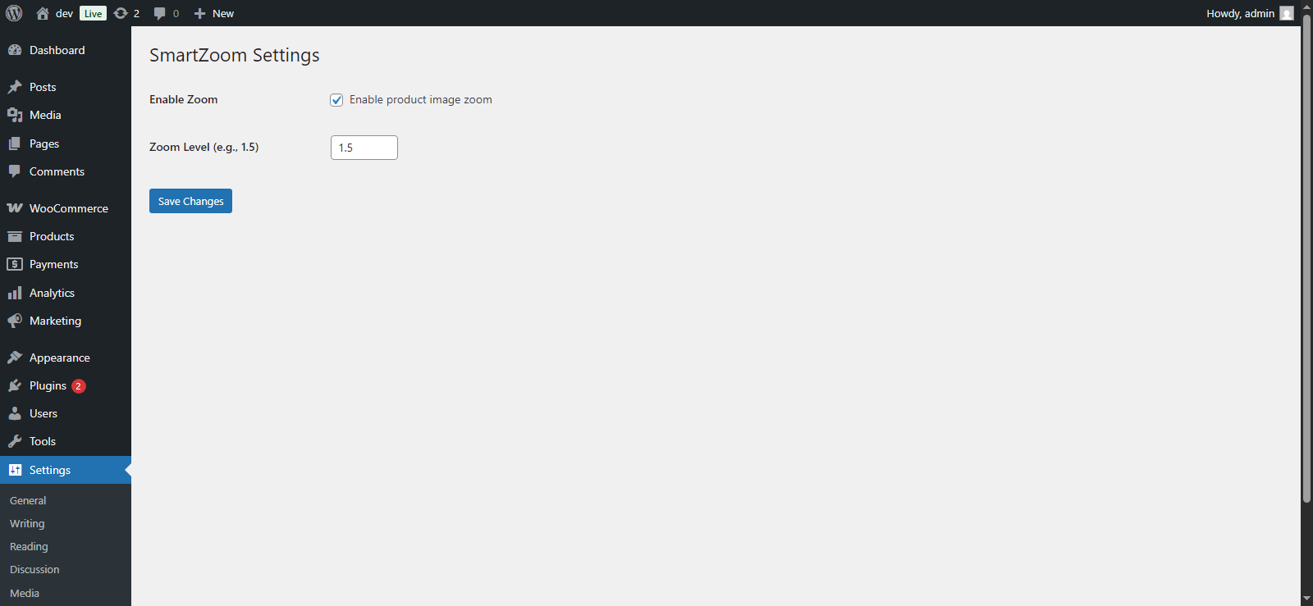Viewport: 1313px width, 606px height.
Task: Click the Posts pushpin icon
Action: [x=15, y=87]
